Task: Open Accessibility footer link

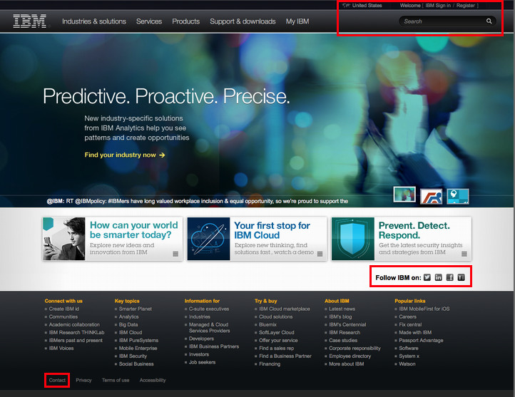Action: 153,380
